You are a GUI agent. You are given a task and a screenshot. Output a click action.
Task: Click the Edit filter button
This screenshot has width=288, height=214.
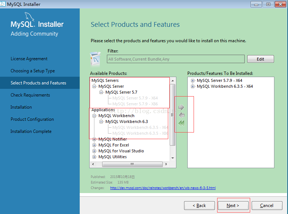click(260, 59)
